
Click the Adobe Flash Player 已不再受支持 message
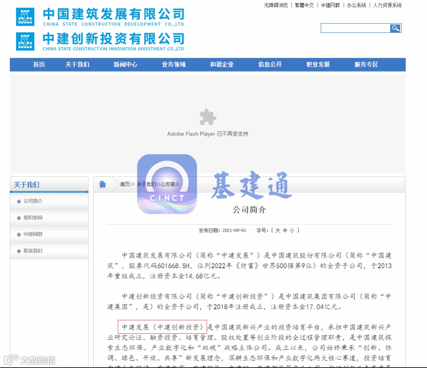coord(208,134)
